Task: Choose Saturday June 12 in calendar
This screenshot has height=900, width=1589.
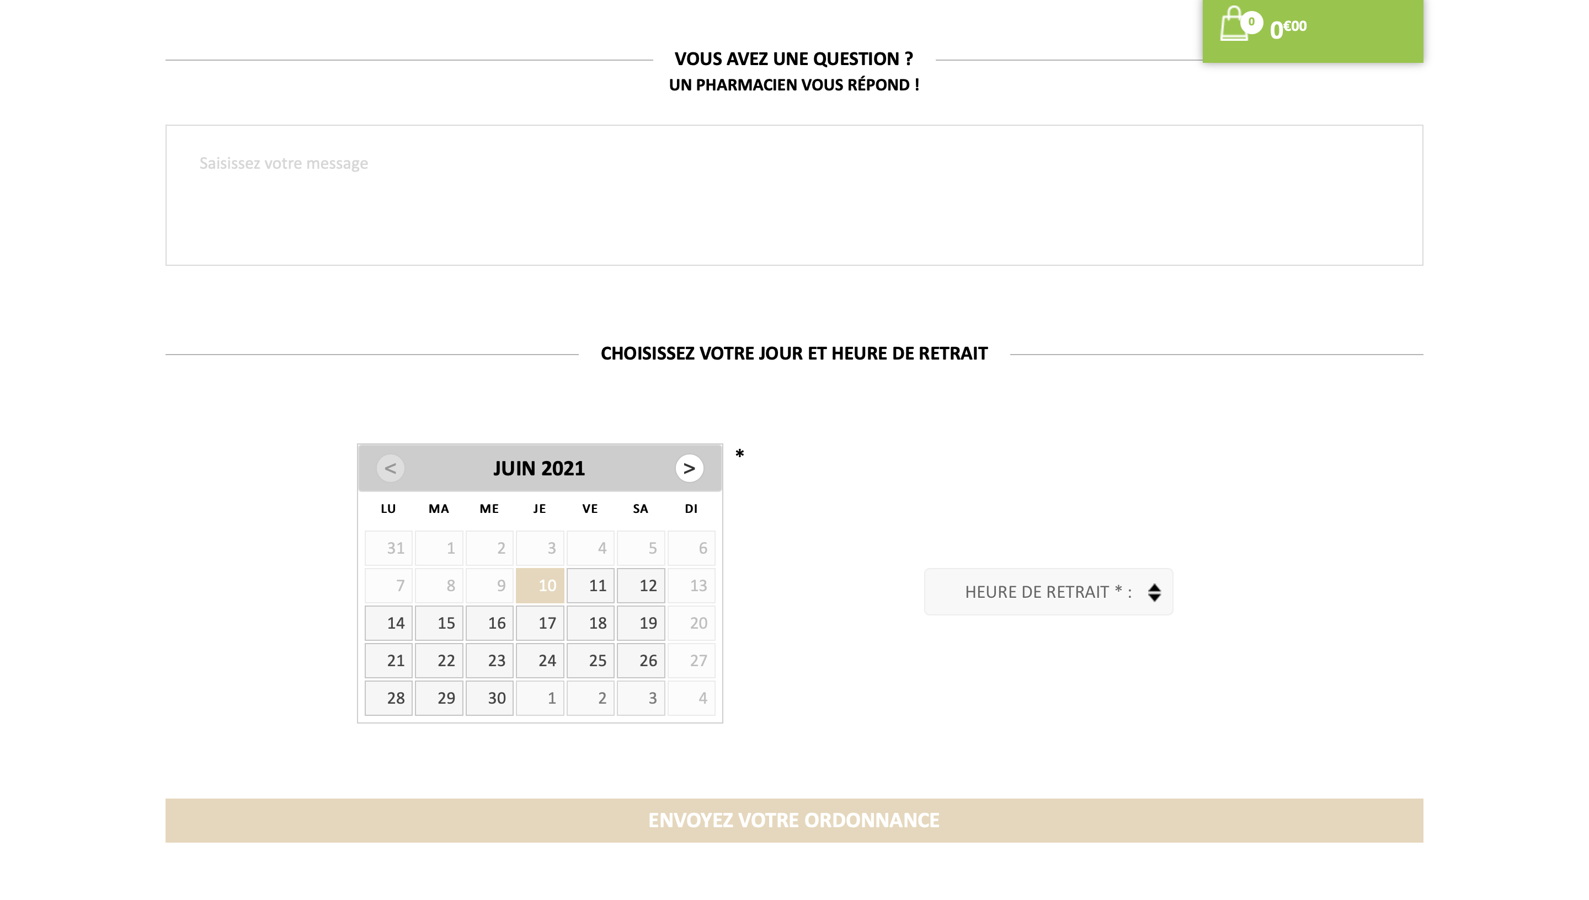Action: (641, 585)
